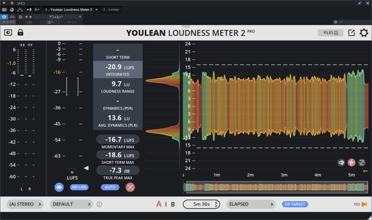Click the sidechain input icon with left dot
The width and height of the screenshot is (372, 220).
coord(29,10)
